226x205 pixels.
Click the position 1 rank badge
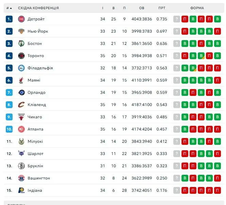click(x=9, y=19)
